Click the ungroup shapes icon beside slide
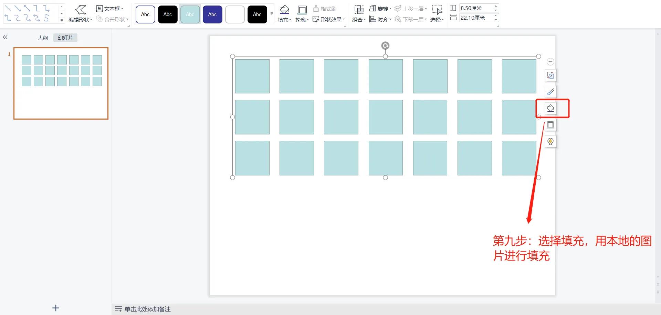The height and width of the screenshot is (315, 661). [550, 75]
